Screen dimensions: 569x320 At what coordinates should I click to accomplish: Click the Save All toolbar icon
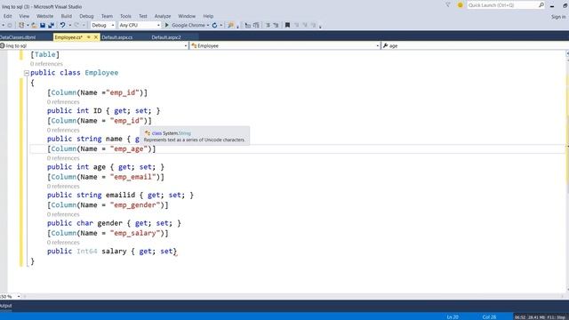click(51, 25)
